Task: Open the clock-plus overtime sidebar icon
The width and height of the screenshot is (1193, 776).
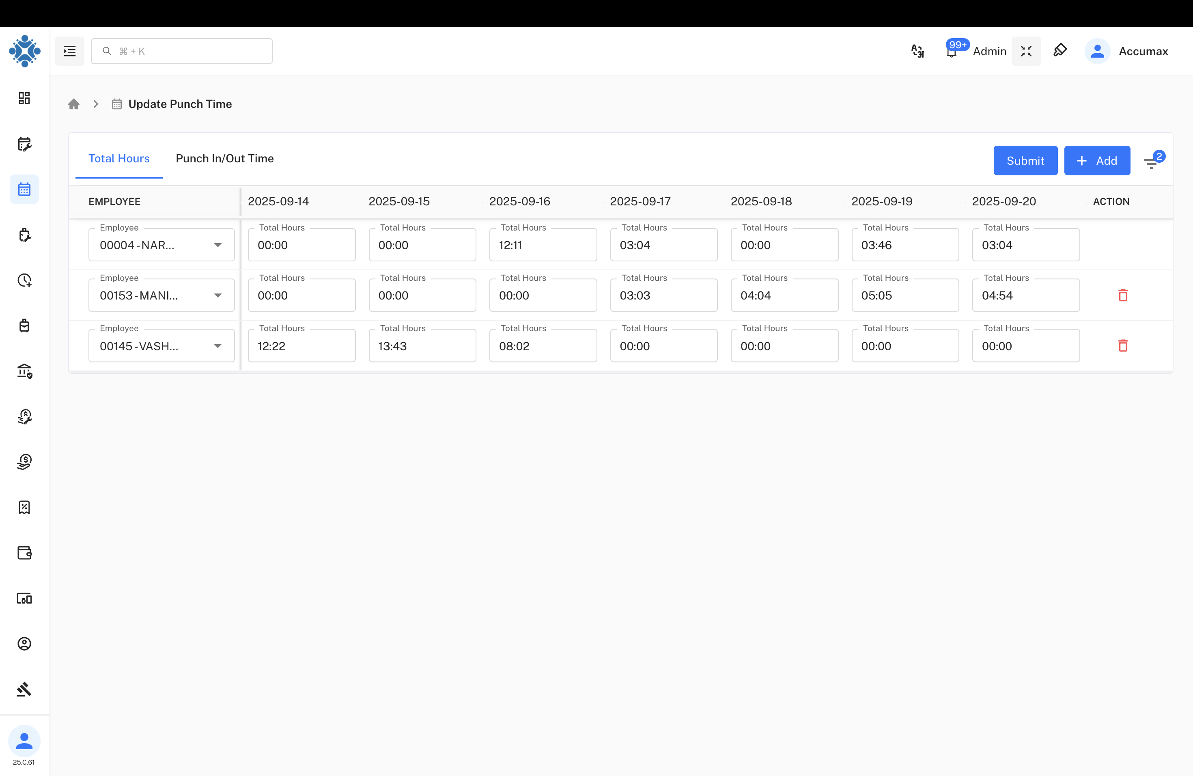Action: pyautogui.click(x=24, y=280)
